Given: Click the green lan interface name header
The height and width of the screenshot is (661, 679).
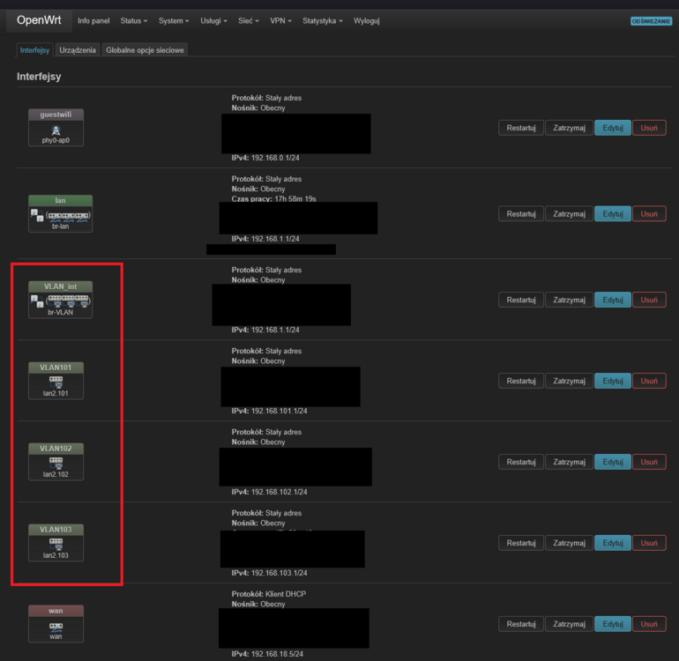Looking at the screenshot, I should point(60,200).
